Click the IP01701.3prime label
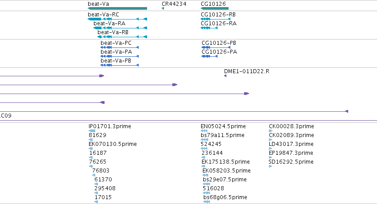This screenshot has height=204, width=377. pos(109,126)
